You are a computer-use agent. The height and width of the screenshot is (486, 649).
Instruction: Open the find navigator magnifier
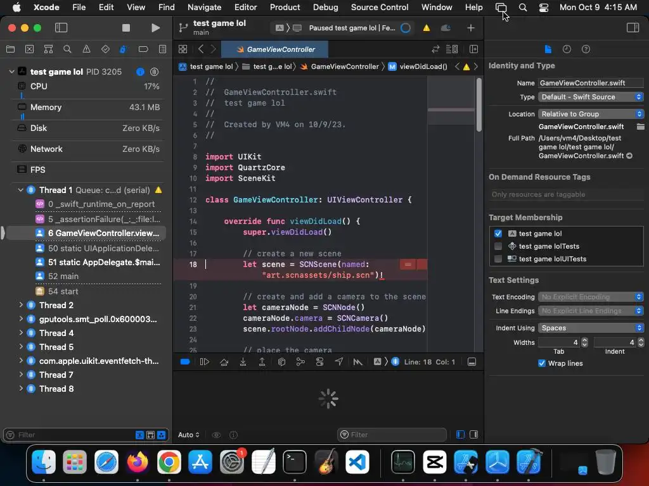click(67, 49)
